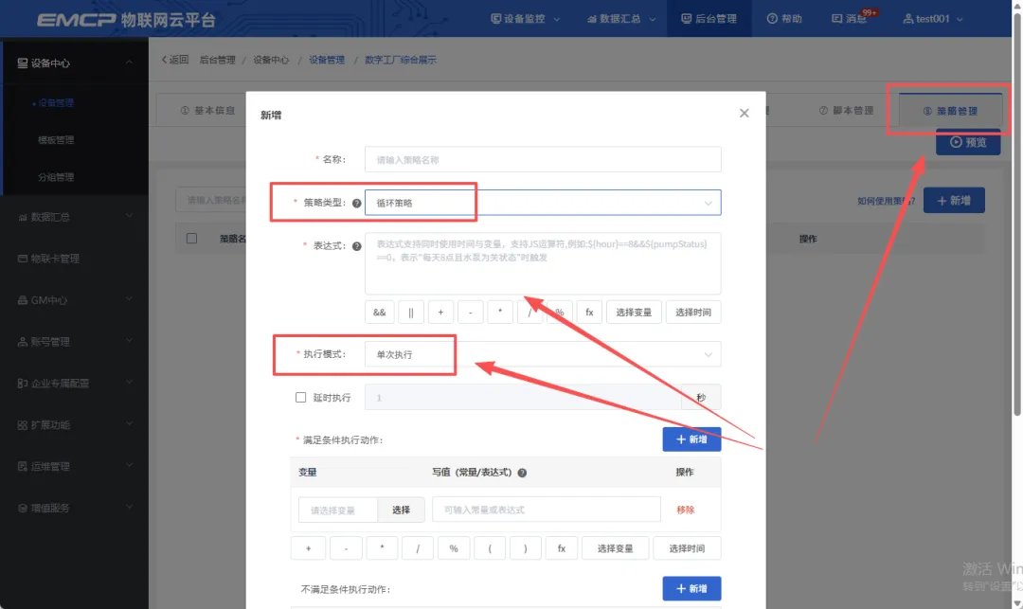Open the 策略类型 dropdown showing 循环策略
1023x609 pixels.
[x=543, y=203]
